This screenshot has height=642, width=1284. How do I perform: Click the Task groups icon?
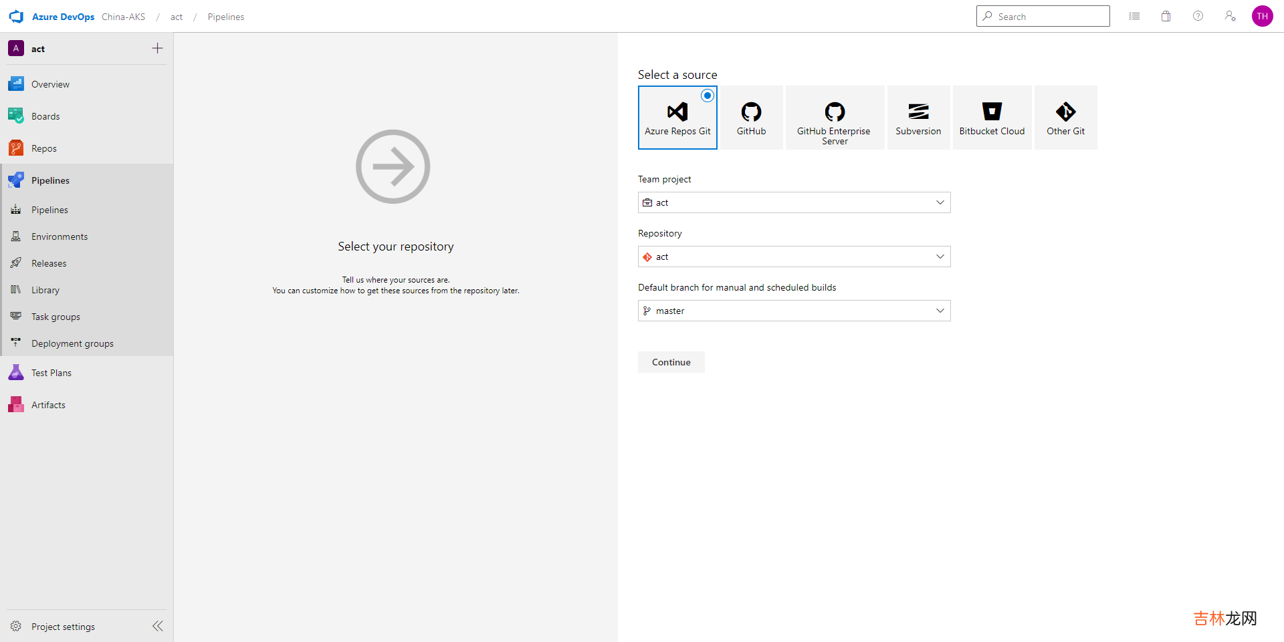tap(16, 317)
